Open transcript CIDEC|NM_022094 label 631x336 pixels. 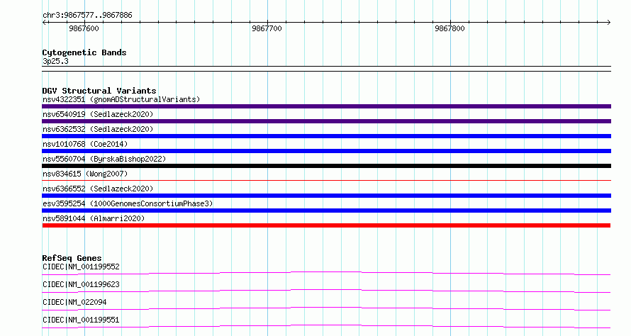(74, 302)
